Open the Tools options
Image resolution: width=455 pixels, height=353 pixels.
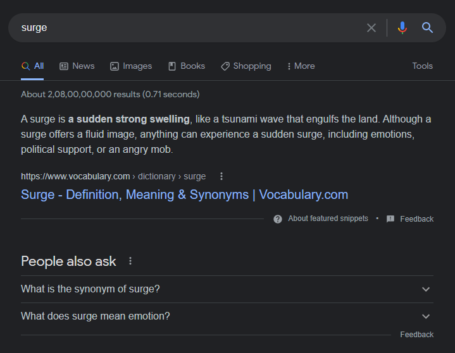422,66
